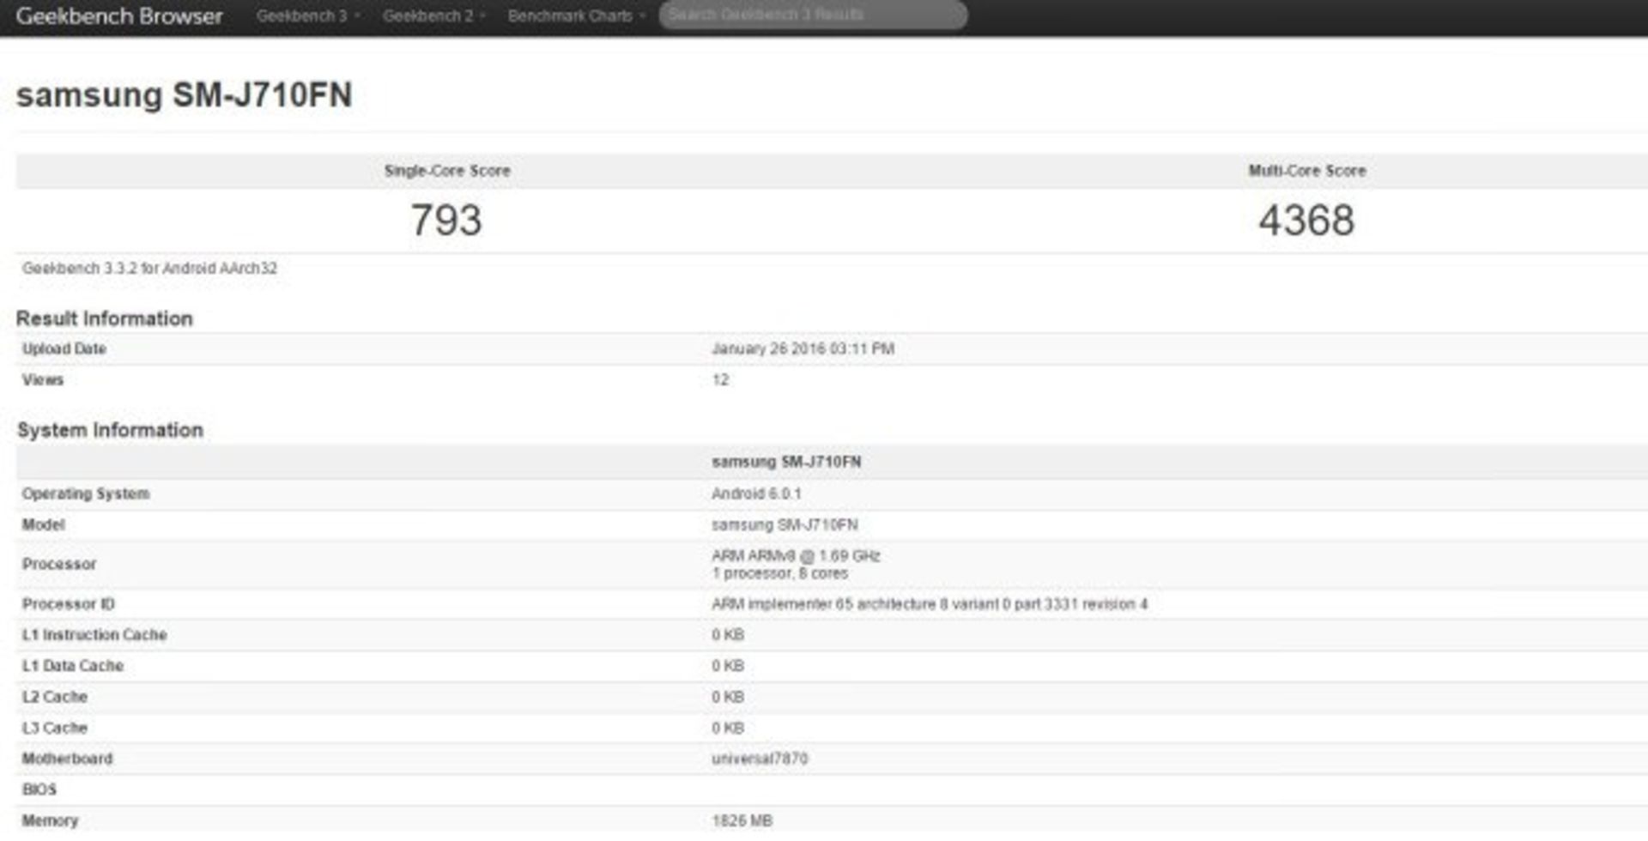
Task: Select the Android 6.0.1 value
Action: pos(756,494)
